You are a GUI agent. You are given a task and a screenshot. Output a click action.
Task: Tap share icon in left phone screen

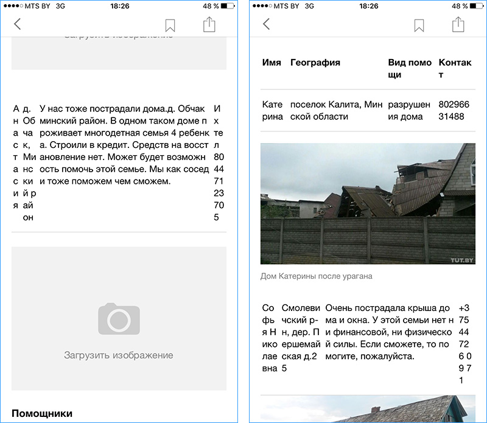click(209, 24)
